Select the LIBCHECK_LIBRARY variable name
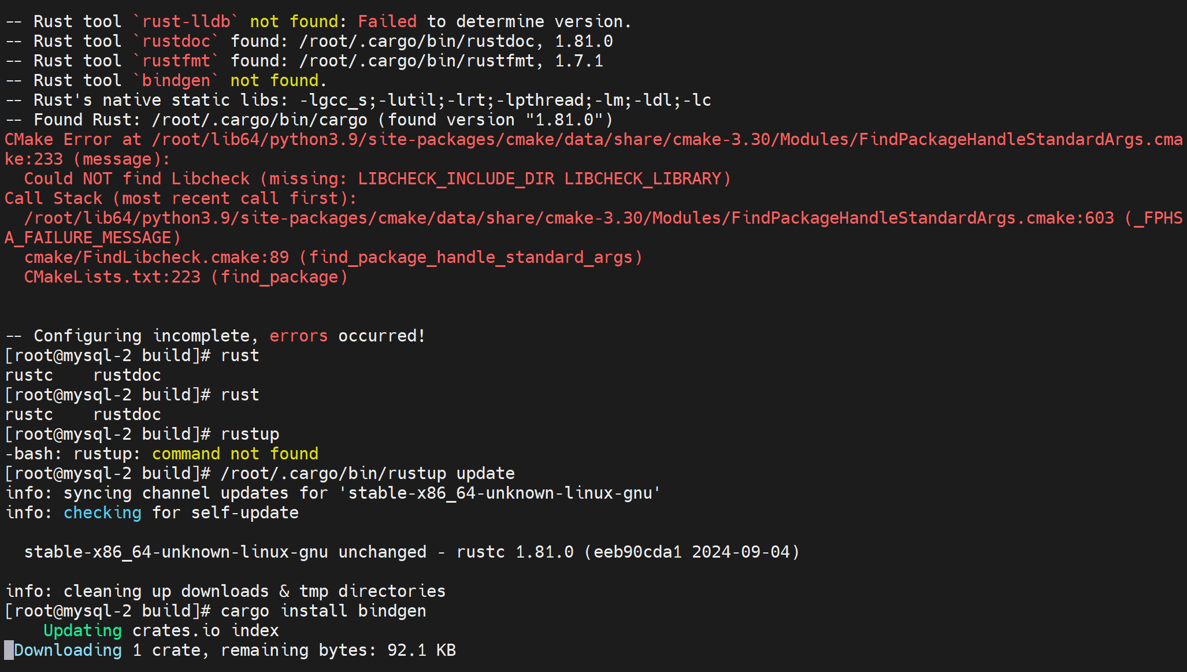This screenshot has width=1187, height=672. [x=643, y=179]
